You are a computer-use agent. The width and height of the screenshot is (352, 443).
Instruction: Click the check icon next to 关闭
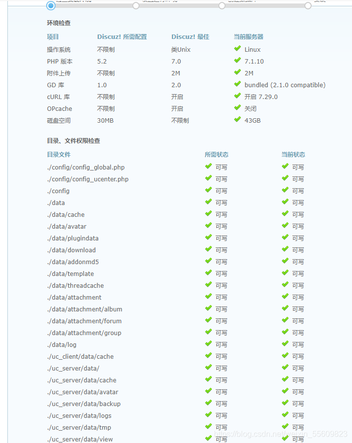pos(237,108)
